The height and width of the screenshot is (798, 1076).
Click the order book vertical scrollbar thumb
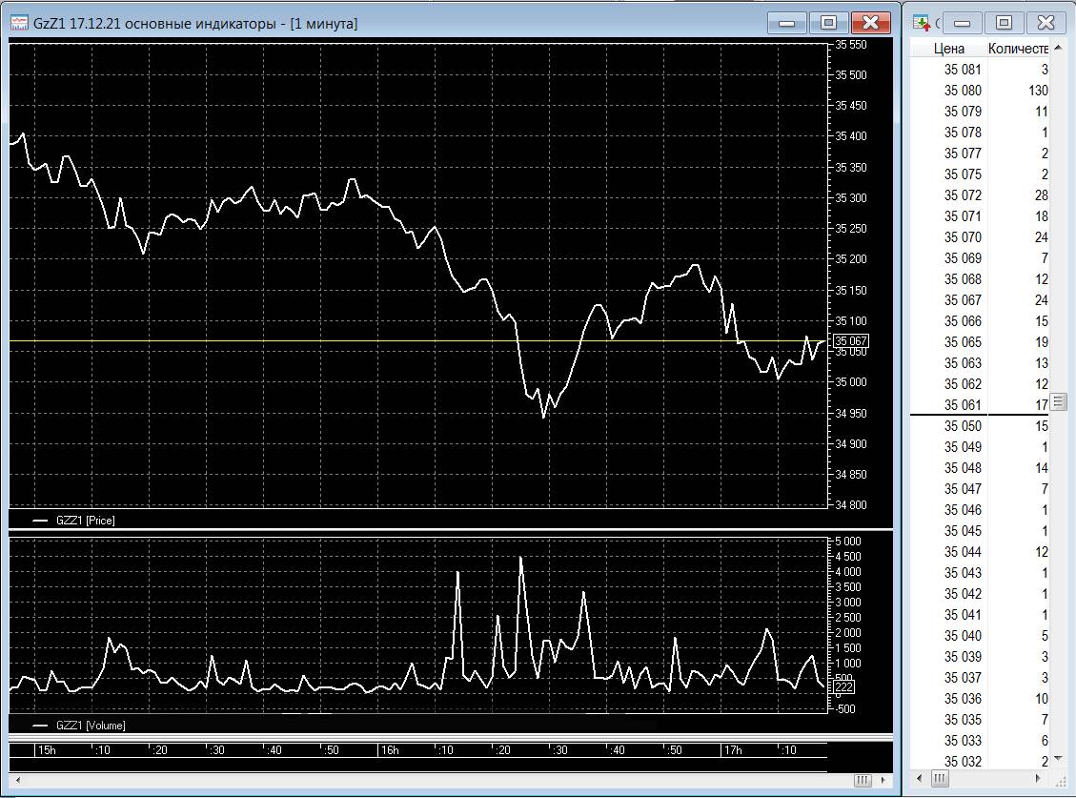(1058, 401)
